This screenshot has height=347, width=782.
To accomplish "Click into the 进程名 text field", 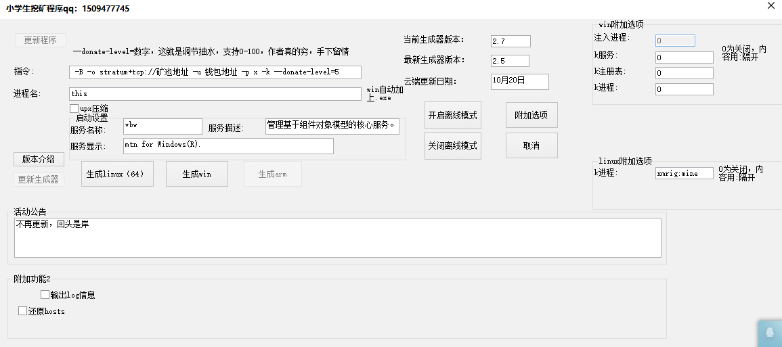I will (x=215, y=94).
